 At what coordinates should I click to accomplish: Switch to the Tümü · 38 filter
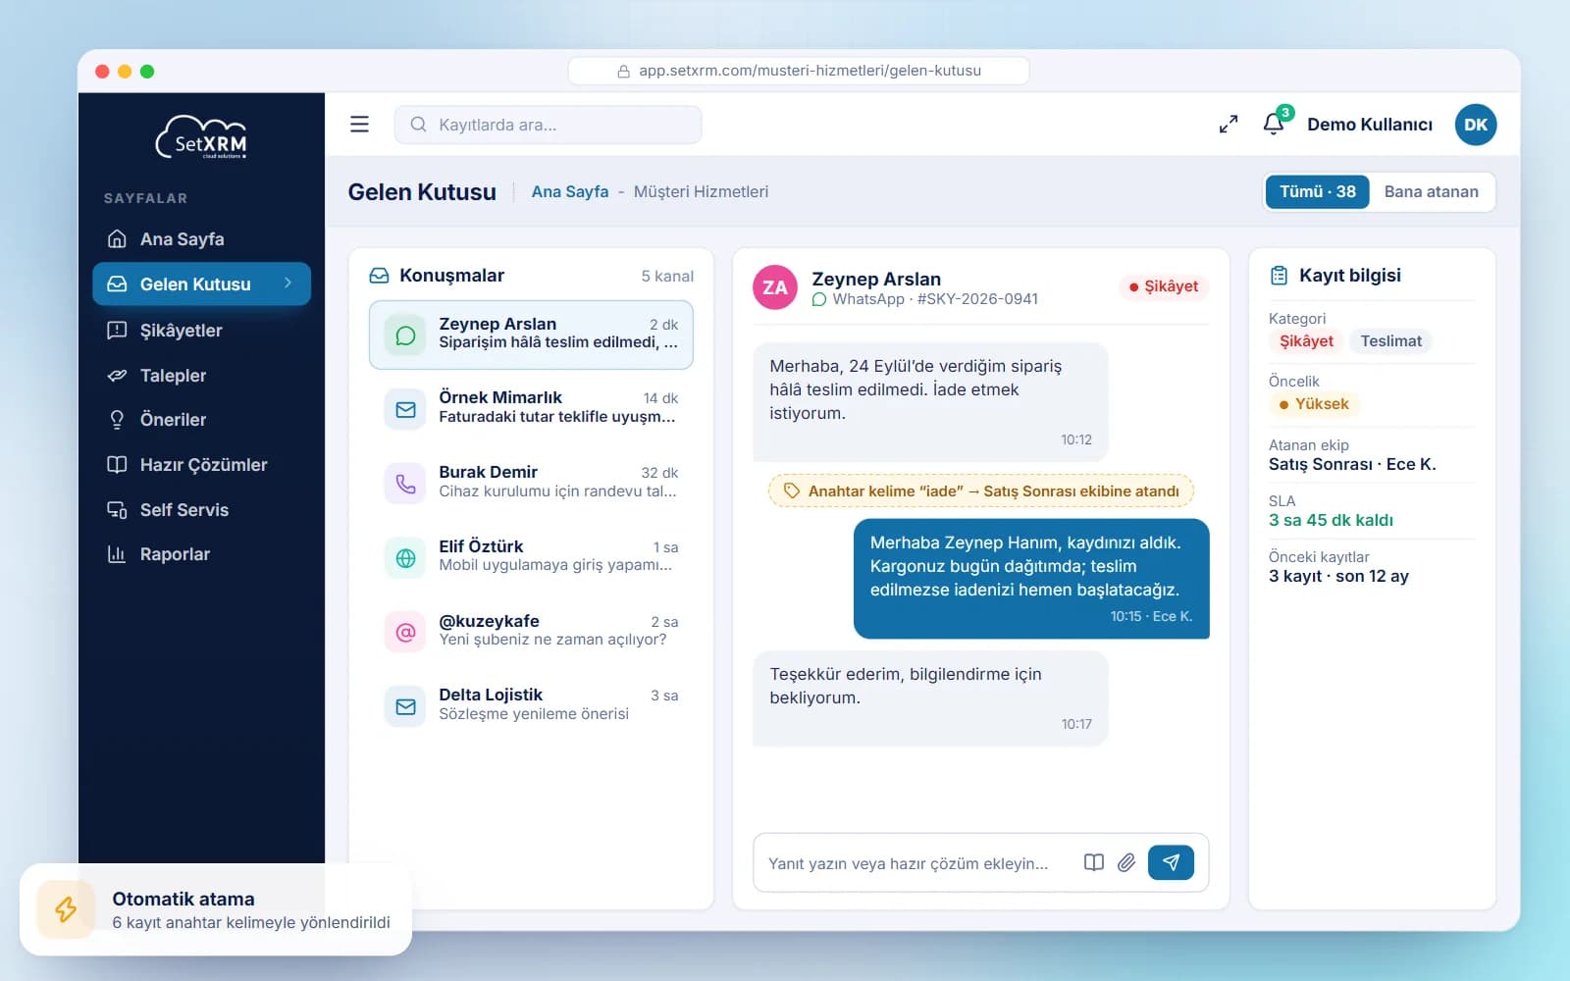1317,191
